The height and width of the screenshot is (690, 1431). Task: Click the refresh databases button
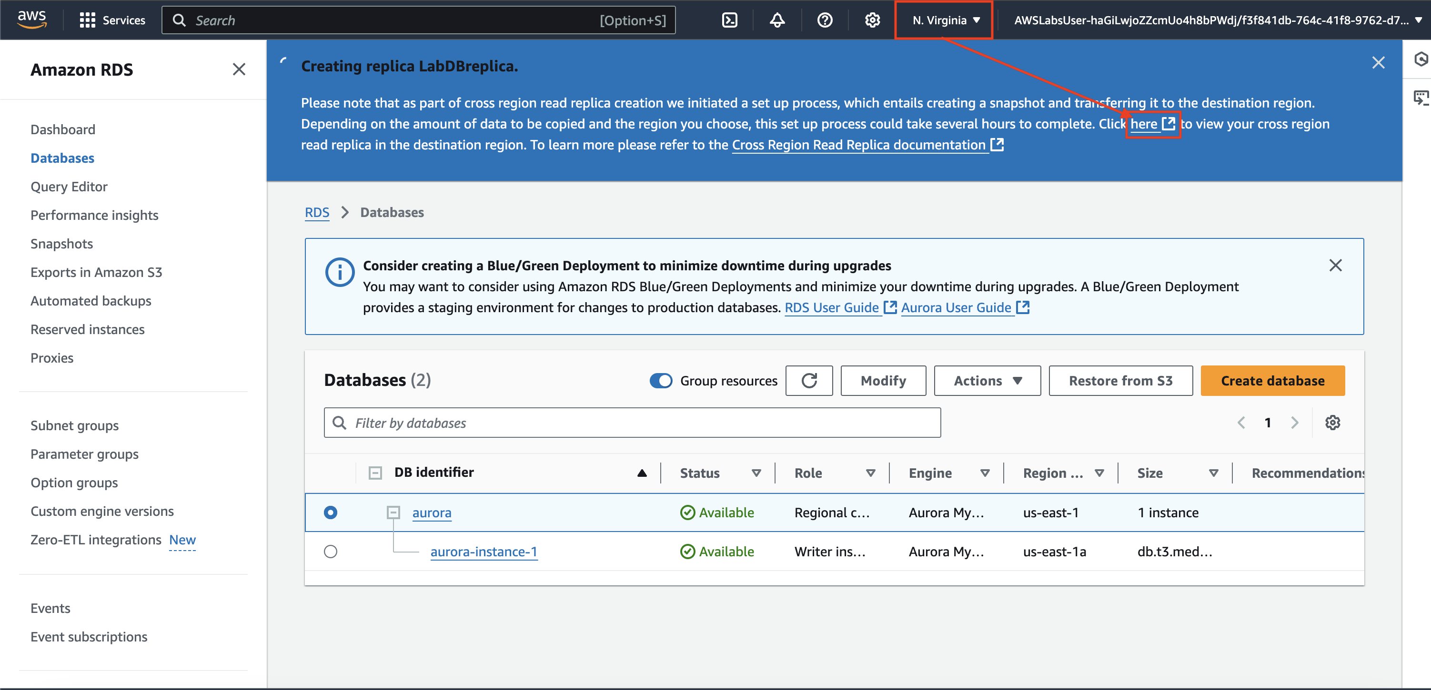tap(809, 381)
